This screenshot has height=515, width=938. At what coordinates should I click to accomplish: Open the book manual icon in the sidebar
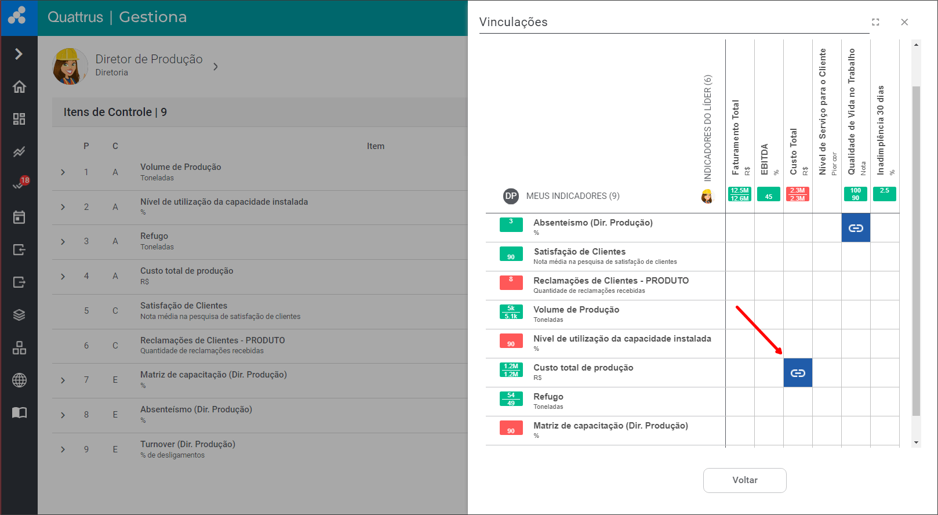pyautogui.click(x=19, y=412)
